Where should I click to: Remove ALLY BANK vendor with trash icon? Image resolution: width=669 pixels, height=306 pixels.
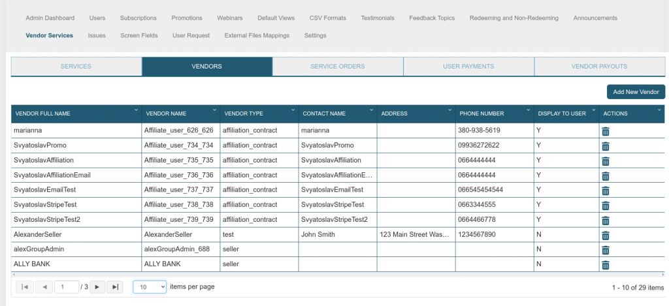605,265
